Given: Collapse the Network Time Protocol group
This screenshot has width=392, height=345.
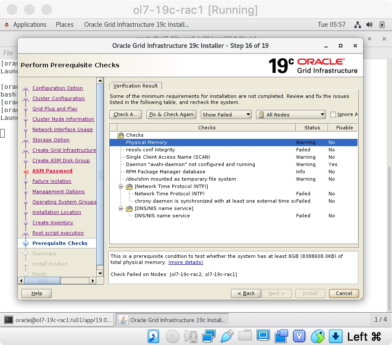Looking at the screenshot, I should pos(121,186).
